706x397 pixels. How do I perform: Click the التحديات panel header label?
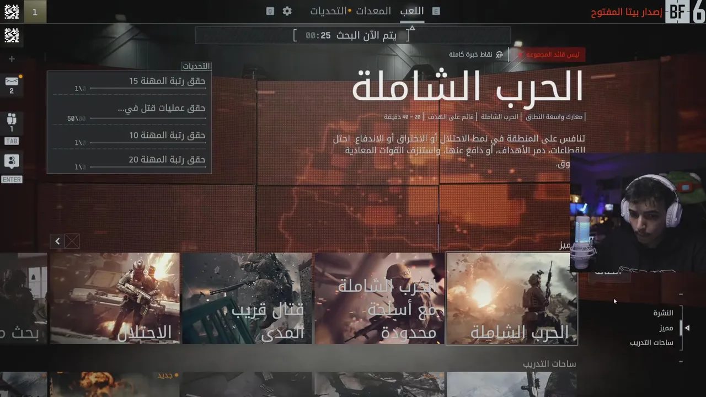[x=196, y=66]
